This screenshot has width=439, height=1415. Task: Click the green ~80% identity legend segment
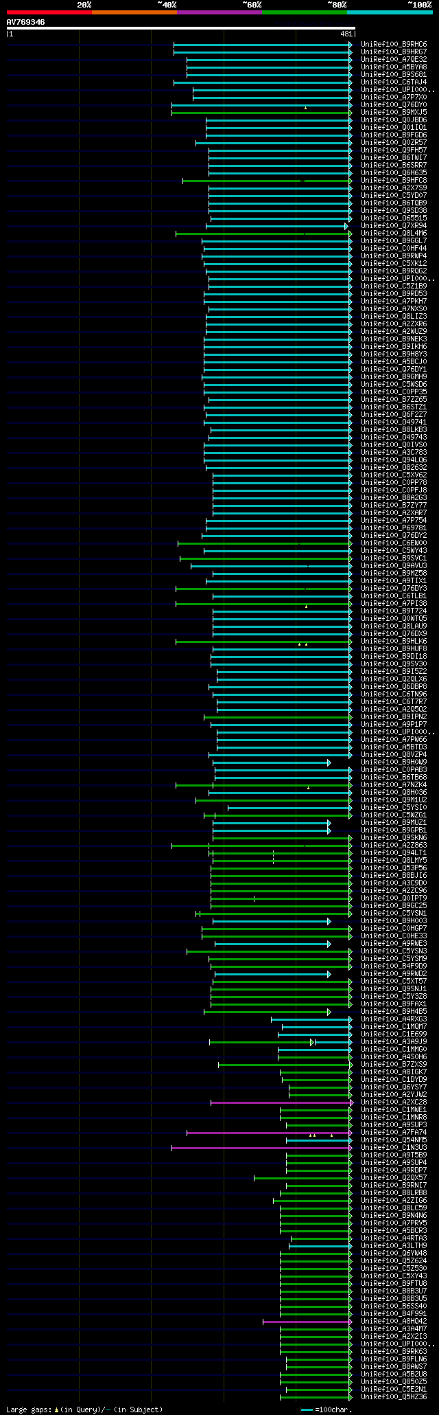305,12
